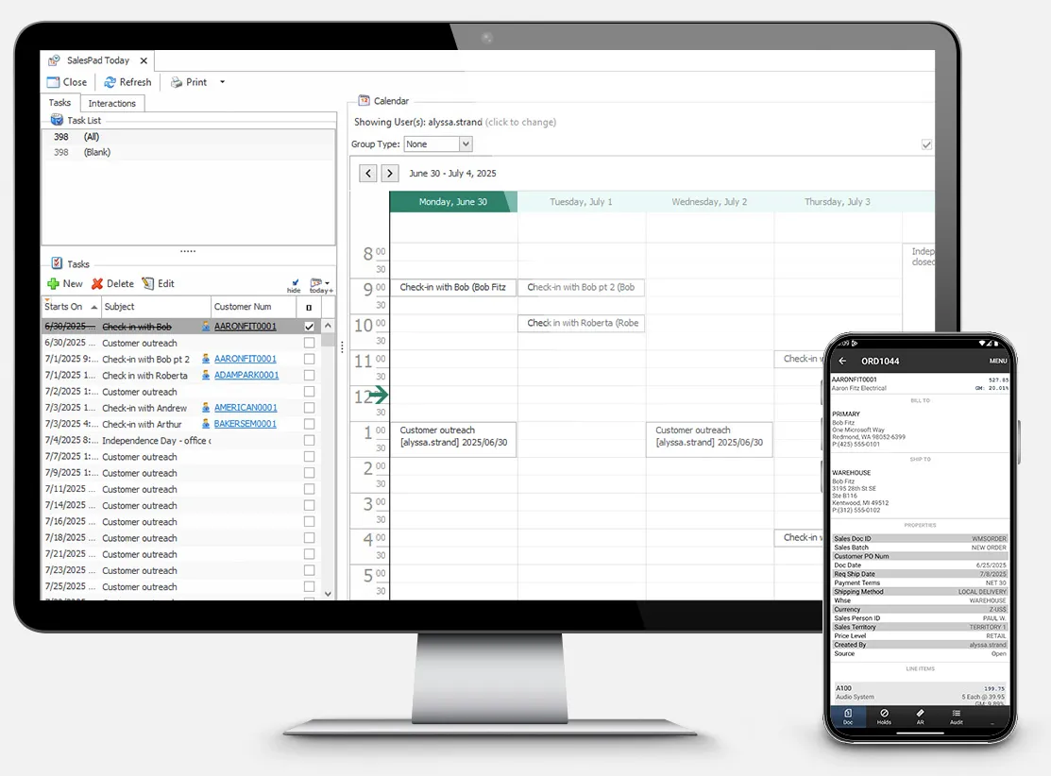Toggle the checkbox at calendar top right
Screen dimensions: 1051x776
pyautogui.click(x=926, y=144)
